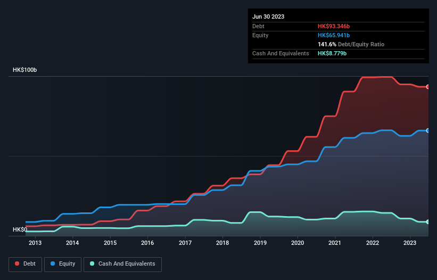Click the Debt row label in tooltip

[x=258, y=26]
